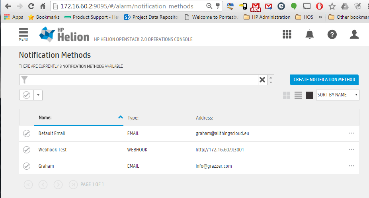The width and height of the screenshot is (369, 198).
Task: Select the Default Email row checkbox
Action: [27, 133]
